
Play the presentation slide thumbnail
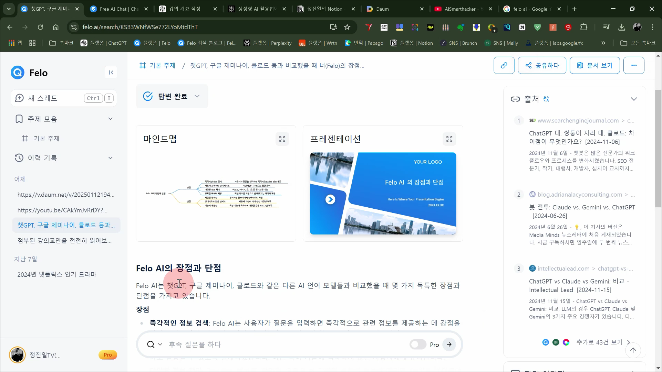[330, 199]
